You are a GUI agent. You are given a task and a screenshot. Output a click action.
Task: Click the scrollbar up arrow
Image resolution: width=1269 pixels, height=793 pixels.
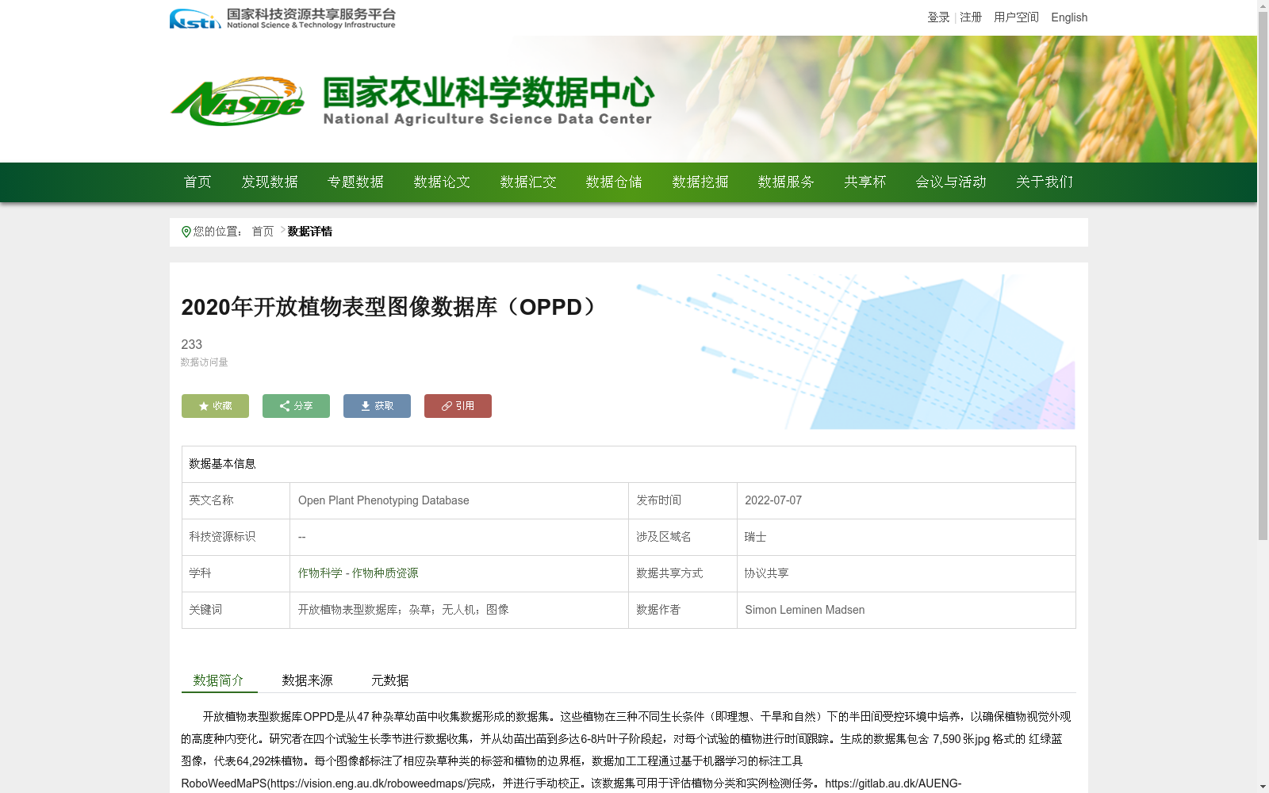tap(1263, 6)
